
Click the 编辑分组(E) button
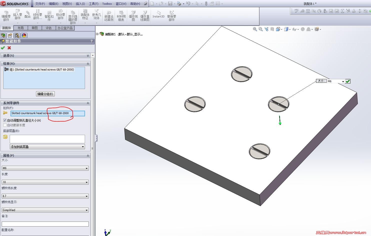coord(45,94)
